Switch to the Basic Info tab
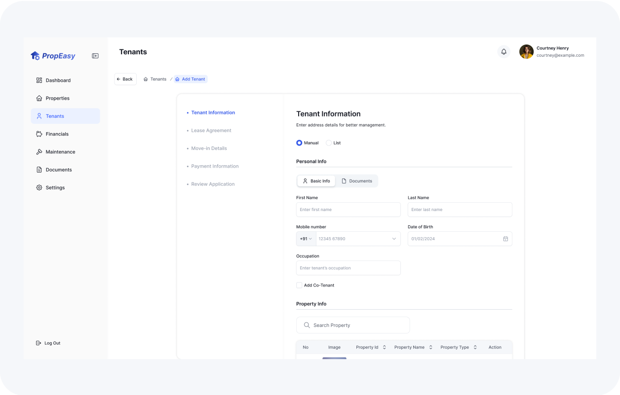 point(316,181)
